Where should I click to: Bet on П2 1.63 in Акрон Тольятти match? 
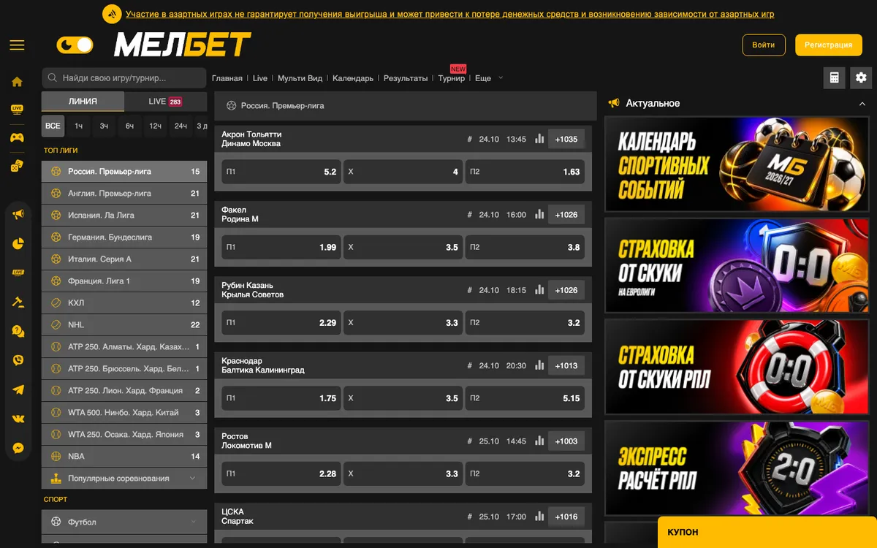(x=525, y=172)
